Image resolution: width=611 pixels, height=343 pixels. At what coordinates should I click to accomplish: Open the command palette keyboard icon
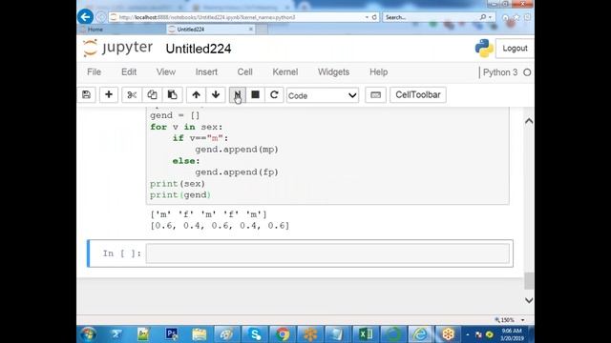click(375, 95)
